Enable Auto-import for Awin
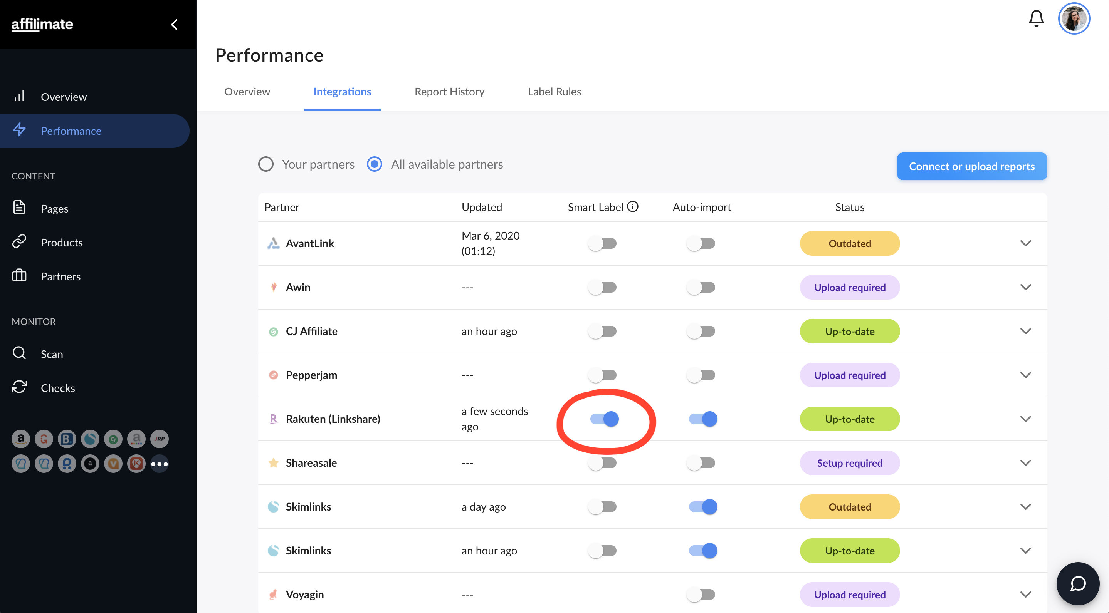The width and height of the screenshot is (1109, 613). (x=701, y=287)
